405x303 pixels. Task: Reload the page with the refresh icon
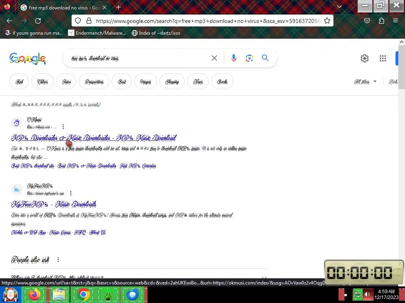pyautogui.click(x=38, y=21)
